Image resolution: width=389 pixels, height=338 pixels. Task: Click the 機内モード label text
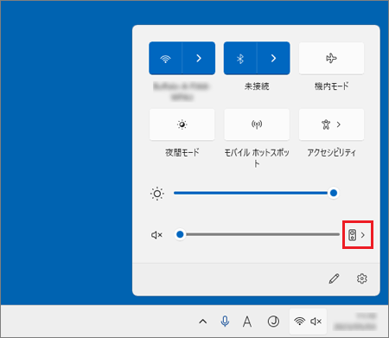click(x=331, y=86)
